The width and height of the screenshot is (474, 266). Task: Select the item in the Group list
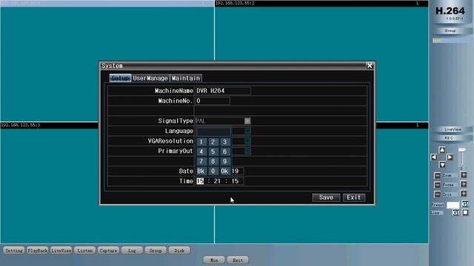[452, 41]
